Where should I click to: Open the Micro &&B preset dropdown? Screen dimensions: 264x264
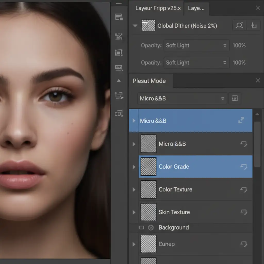pyautogui.click(x=182, y=98)
